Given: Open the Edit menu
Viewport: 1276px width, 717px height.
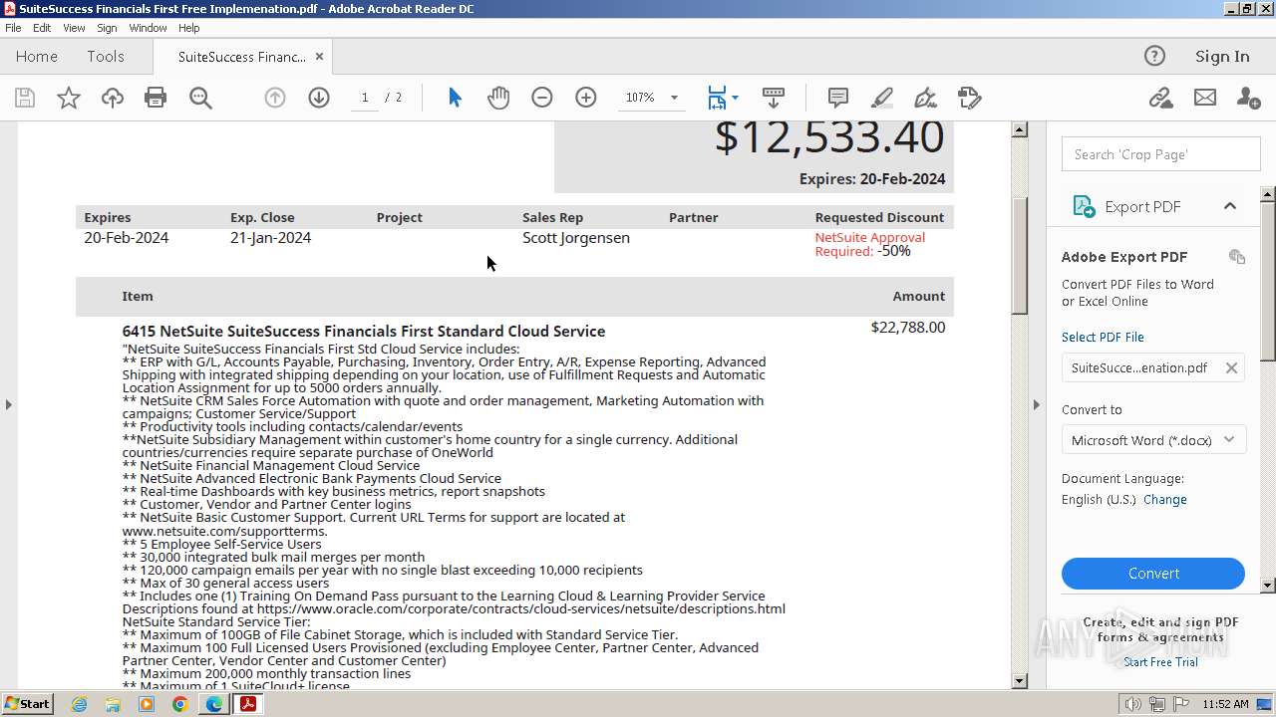Looking at the screenshot, I should [42, 28].
